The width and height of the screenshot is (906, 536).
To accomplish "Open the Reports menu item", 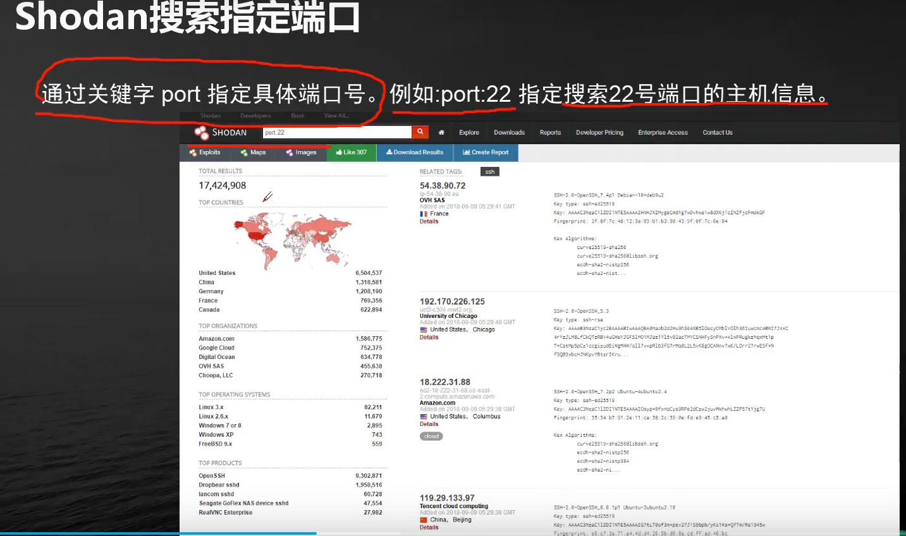I will pyautogui.click(x=550, y=133).
